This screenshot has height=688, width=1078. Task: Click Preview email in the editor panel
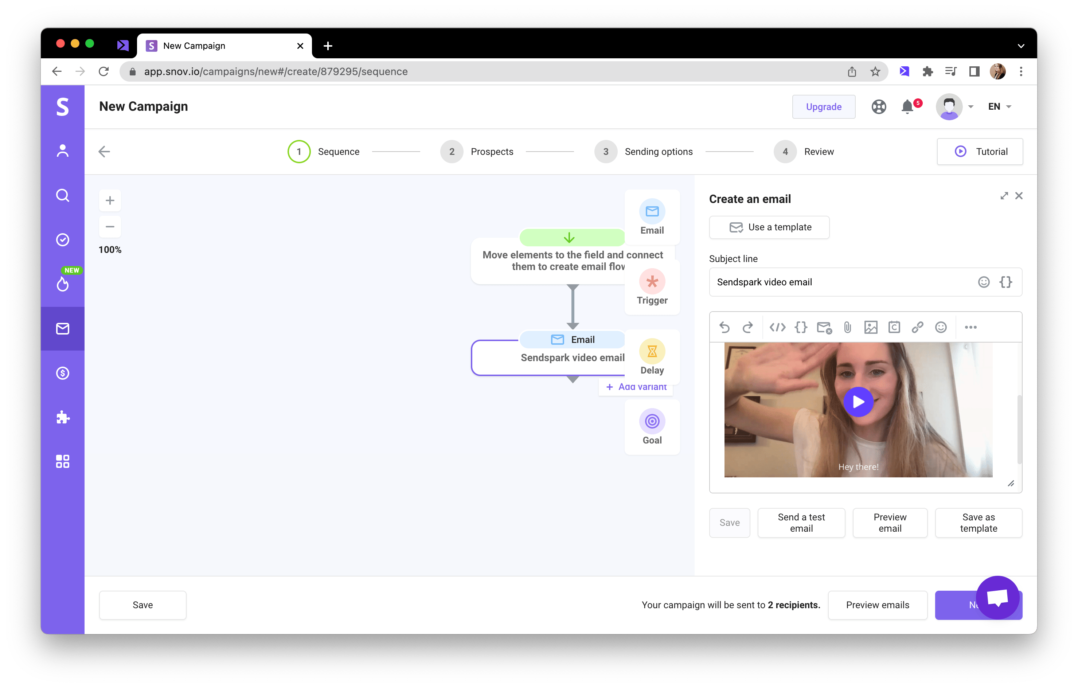tap(890, 523)
